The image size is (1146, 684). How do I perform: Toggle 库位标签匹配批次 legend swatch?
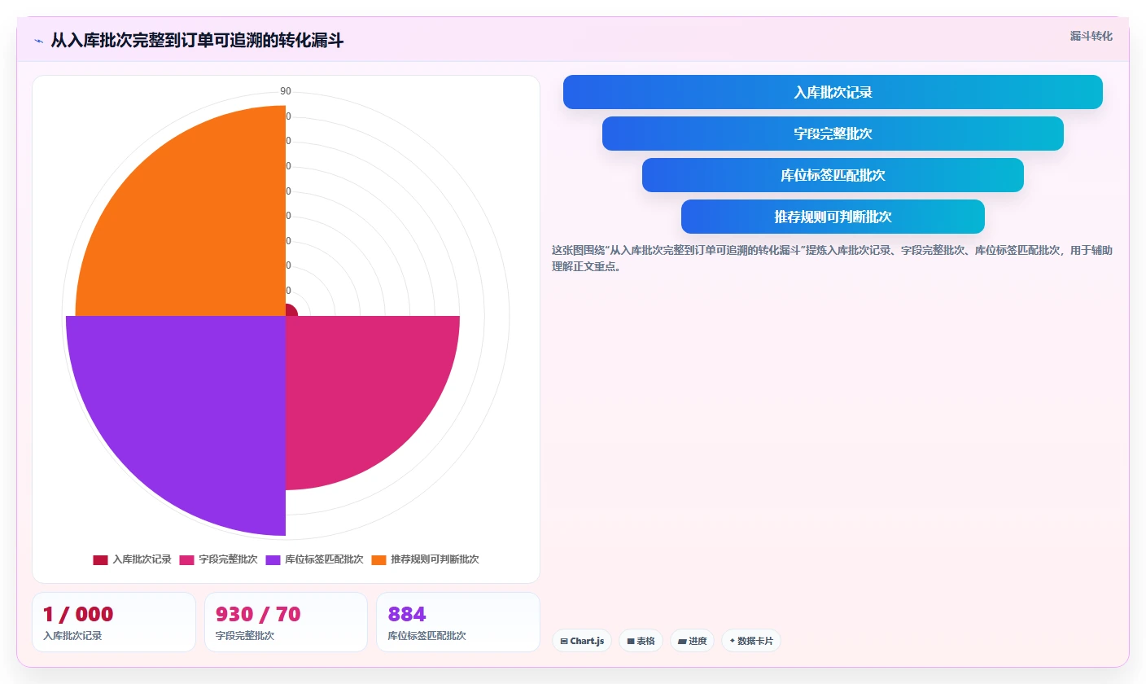click(x=273, y=559)
